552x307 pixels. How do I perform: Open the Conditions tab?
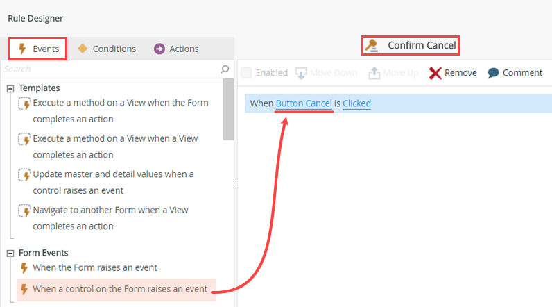coord(107,49)
